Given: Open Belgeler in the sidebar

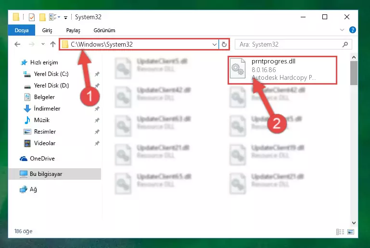Looking at the screenshot, I should (x=39, y=97).
